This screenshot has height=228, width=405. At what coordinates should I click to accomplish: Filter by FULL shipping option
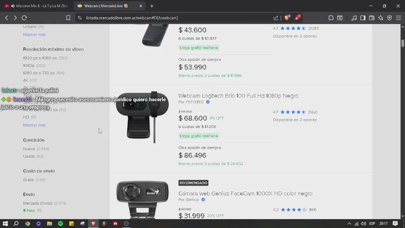pyautogui.click(x=32, y=210)
